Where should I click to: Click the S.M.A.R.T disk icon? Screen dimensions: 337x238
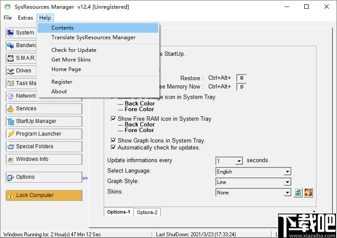(x=10, y=58)
